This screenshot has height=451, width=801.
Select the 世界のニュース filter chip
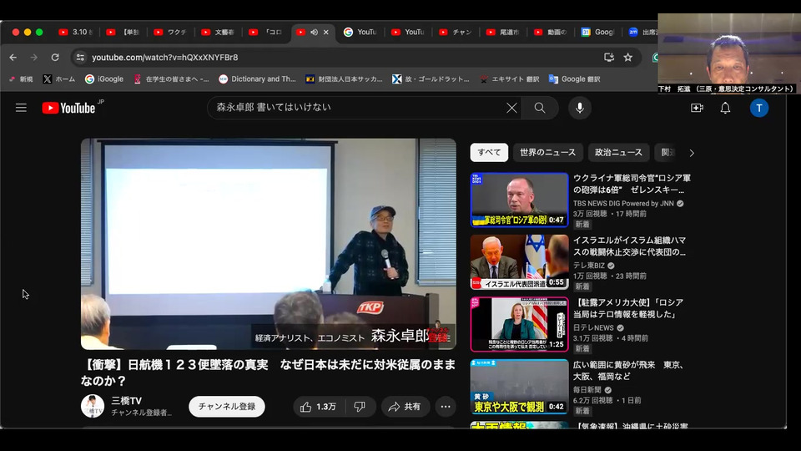(x=547, y=152)
